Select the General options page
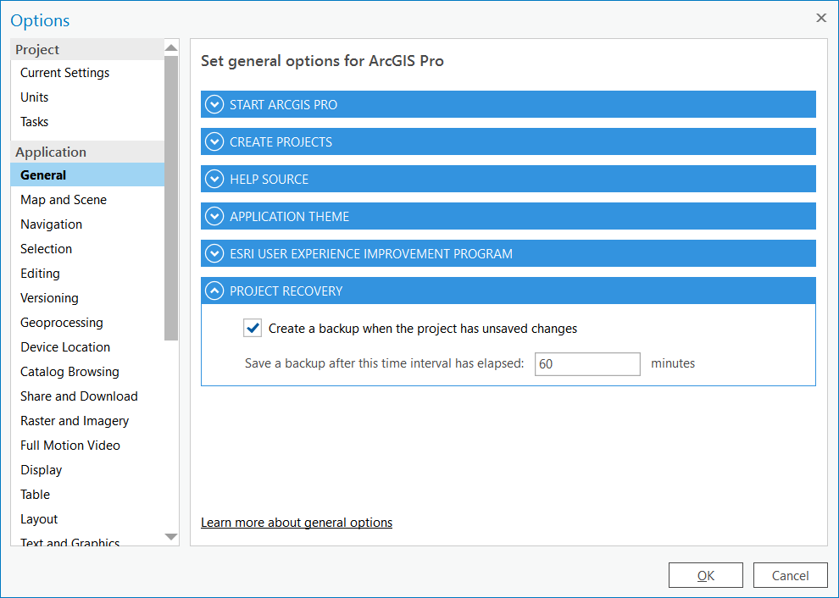Screen dimensions: 839x598 pos(87,174)
